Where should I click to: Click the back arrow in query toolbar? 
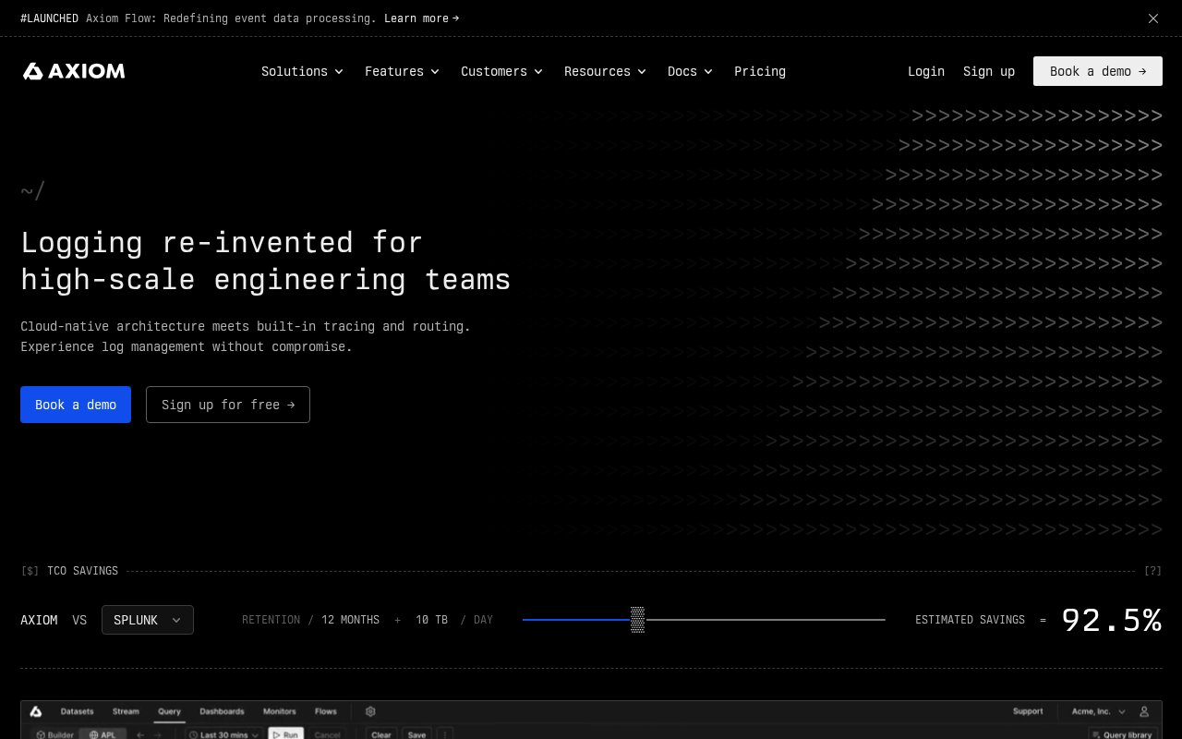pyautogui.click(x=140, y=734)
